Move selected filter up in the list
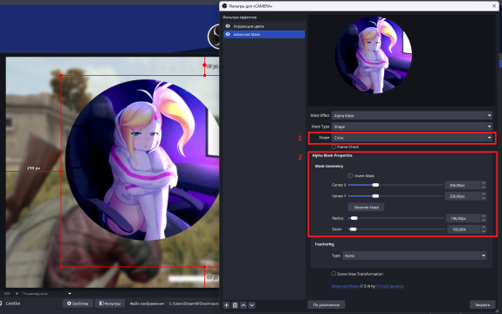 click(x=244, y=305)
